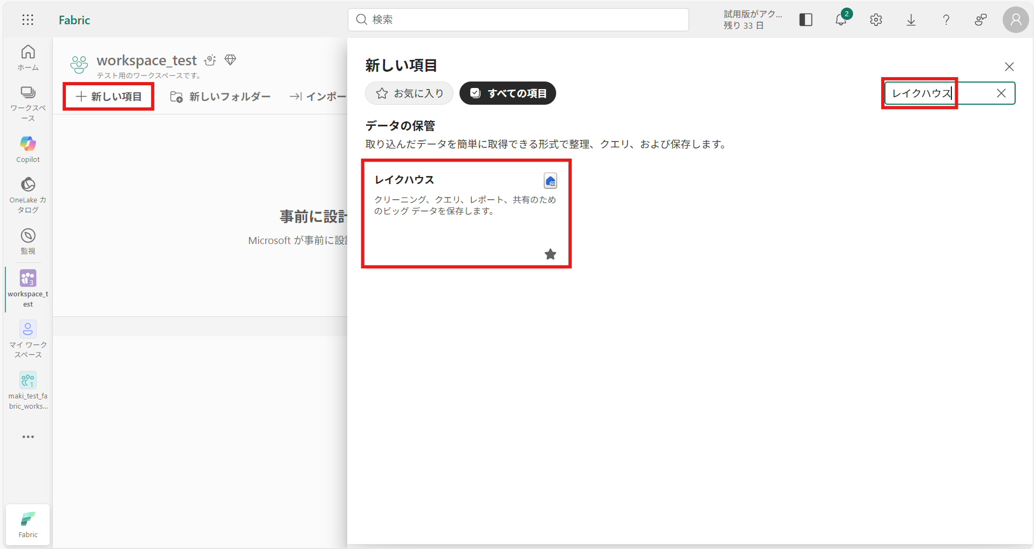Open the app launcher grid icon
Viewport: 1034px width, 549px height.
[28, 20]
